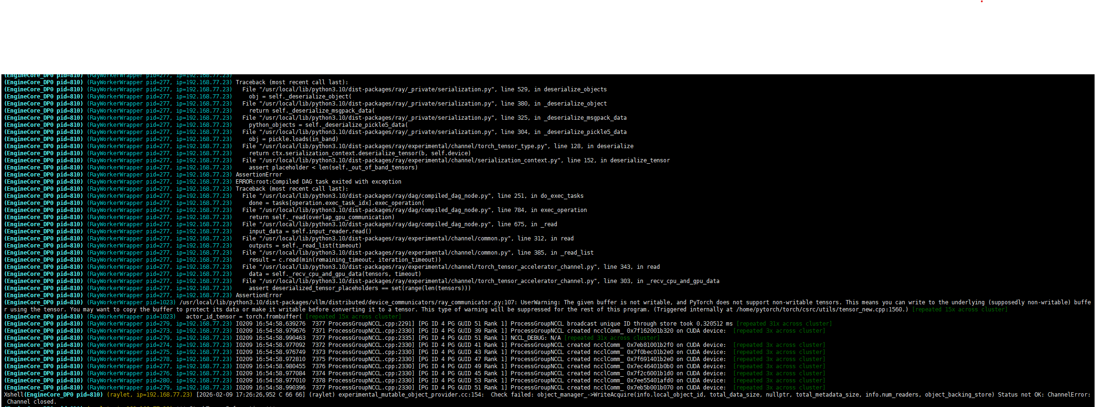1096x407 pixels.
Task: Click the torch_tensor_type.py file path
Action: (x=402, y=146)
